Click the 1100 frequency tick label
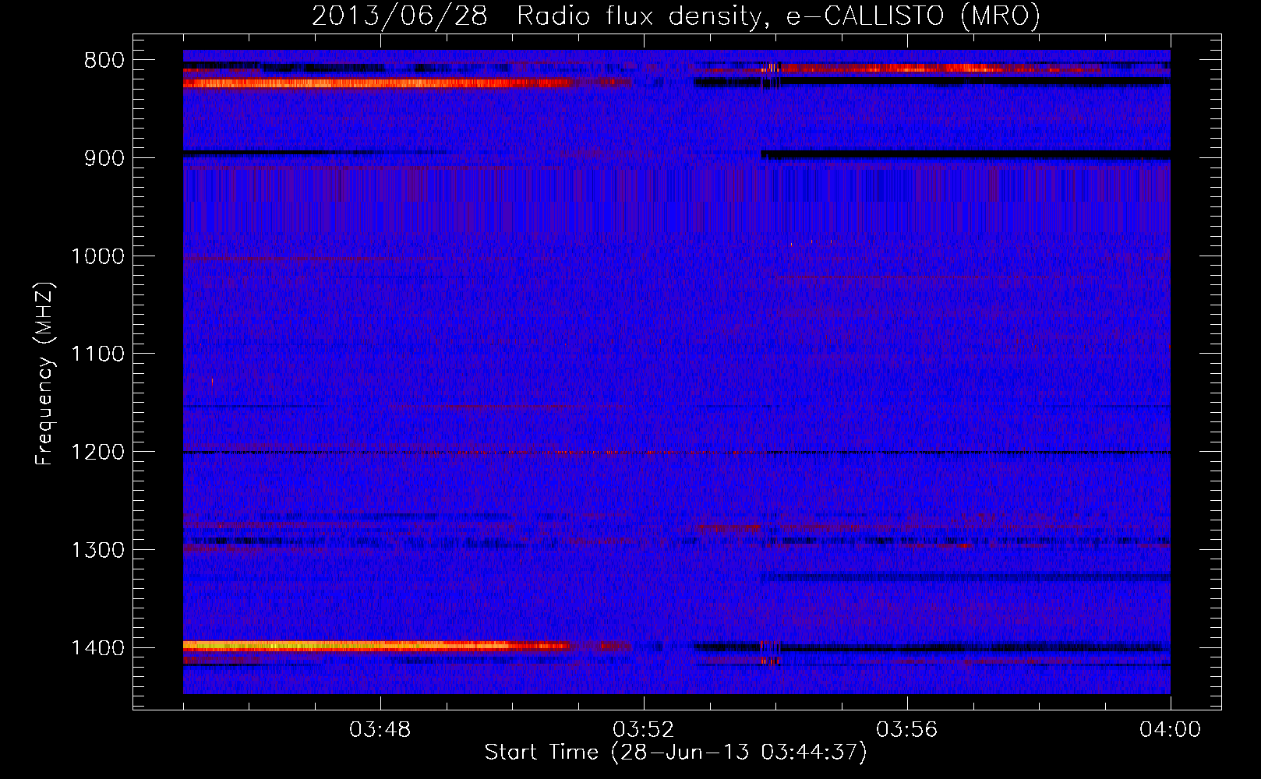The image size is (1261, 779). pos(98,354)
